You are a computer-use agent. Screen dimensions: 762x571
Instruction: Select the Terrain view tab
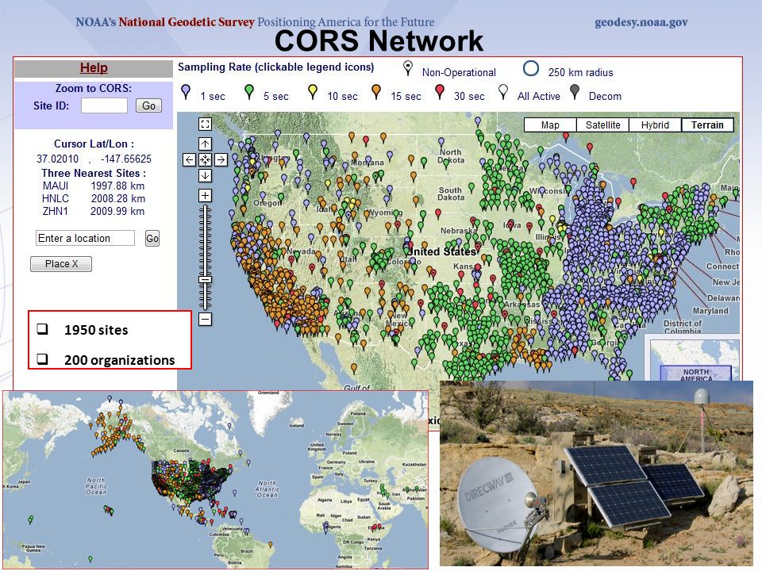pos(707,125)
